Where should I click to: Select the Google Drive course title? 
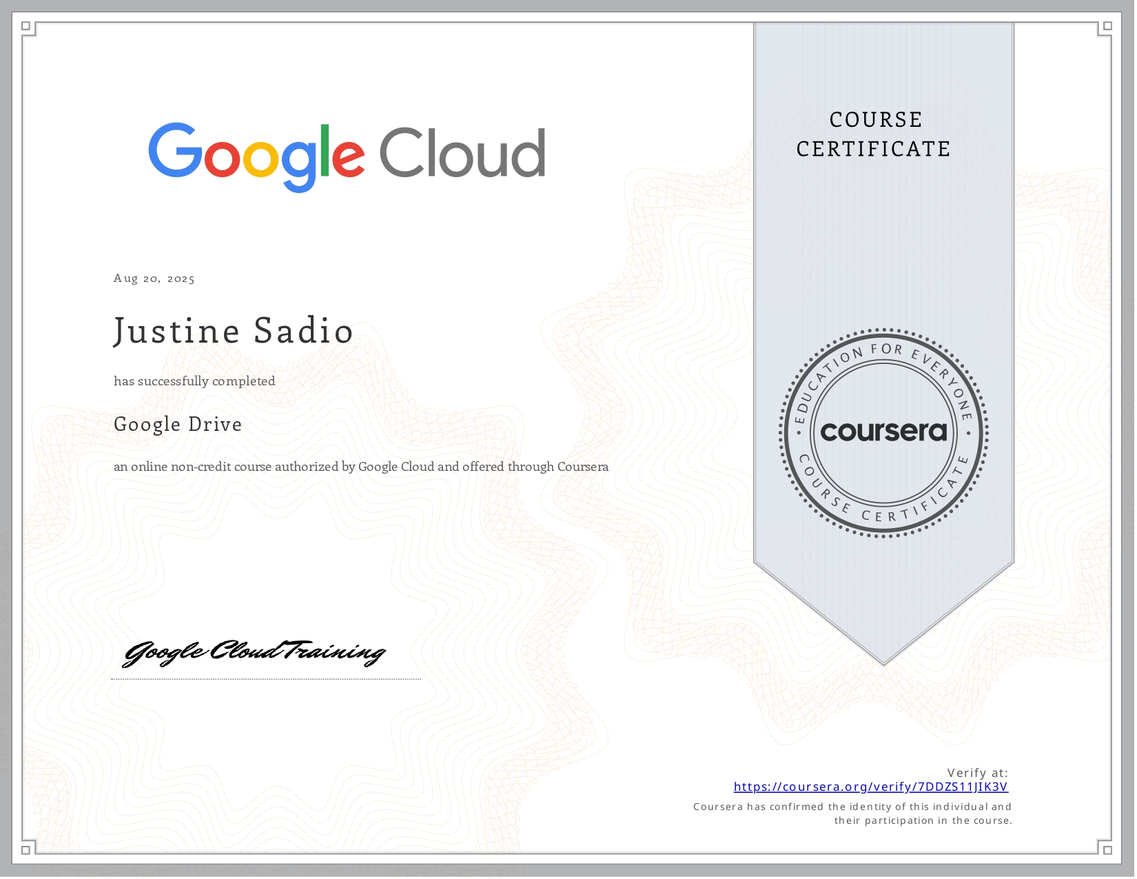click(x=178, y=425)
